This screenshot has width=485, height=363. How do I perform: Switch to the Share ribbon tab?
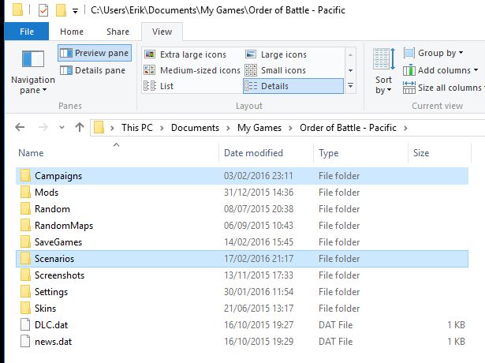pos(118,32)
